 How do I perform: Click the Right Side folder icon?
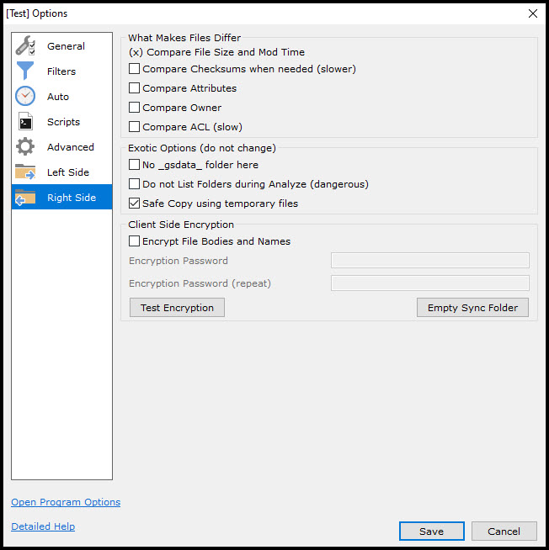coord(25,198)
